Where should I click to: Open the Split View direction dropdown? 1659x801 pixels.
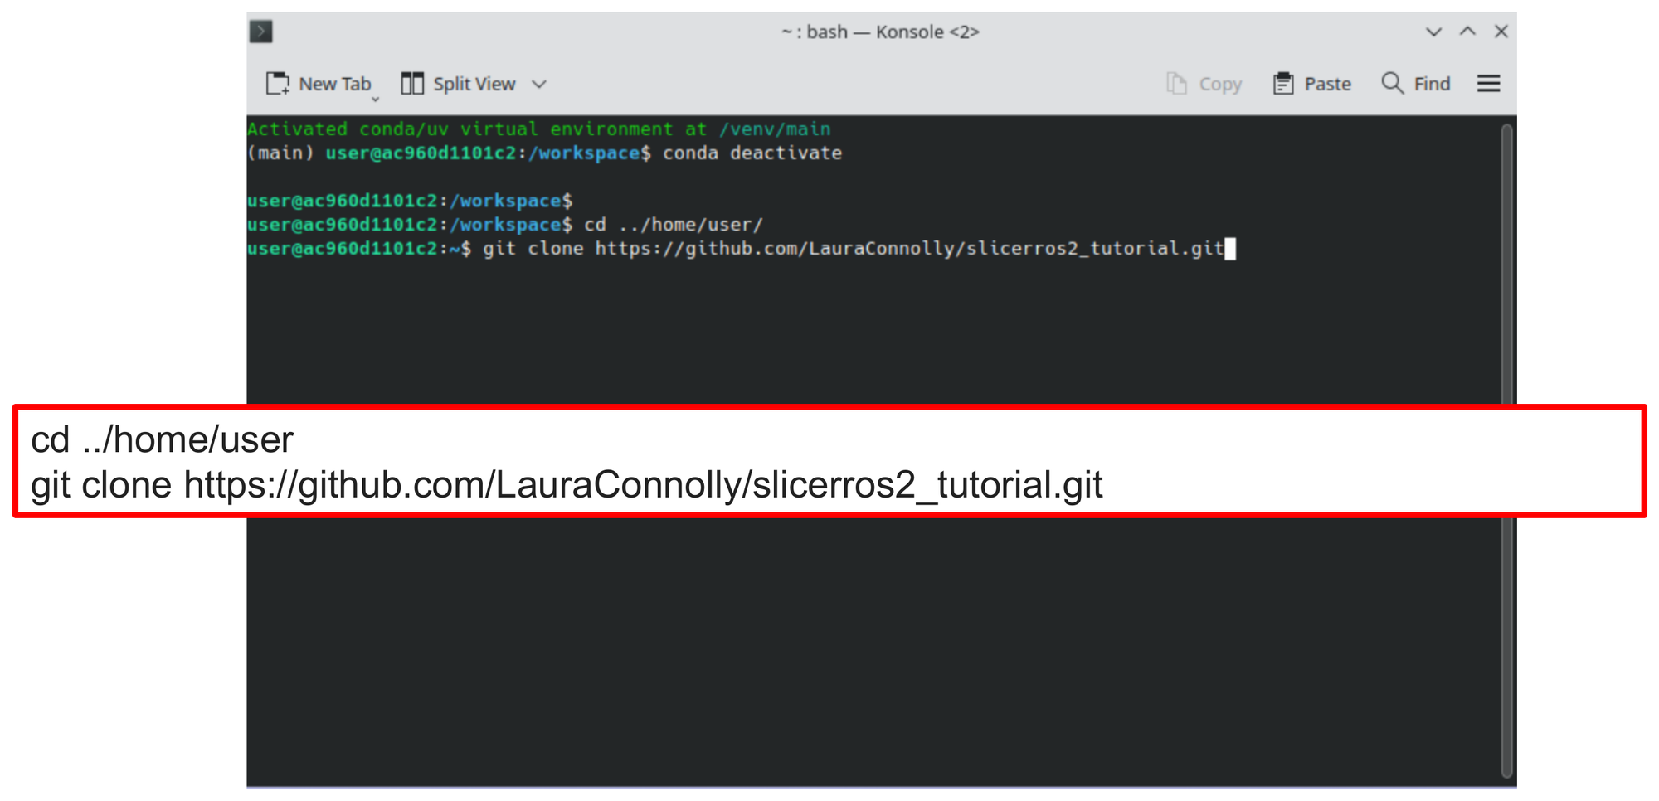pos(538,83)
